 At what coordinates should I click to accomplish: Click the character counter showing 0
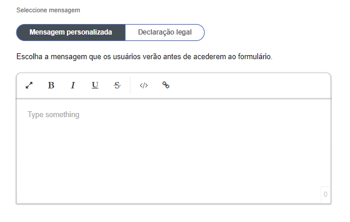[325, 194]
